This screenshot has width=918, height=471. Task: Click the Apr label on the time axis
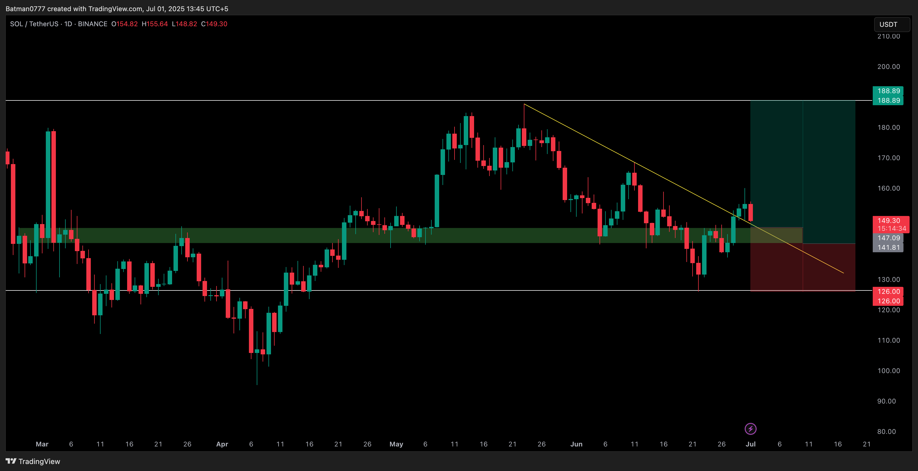[222, 444]
